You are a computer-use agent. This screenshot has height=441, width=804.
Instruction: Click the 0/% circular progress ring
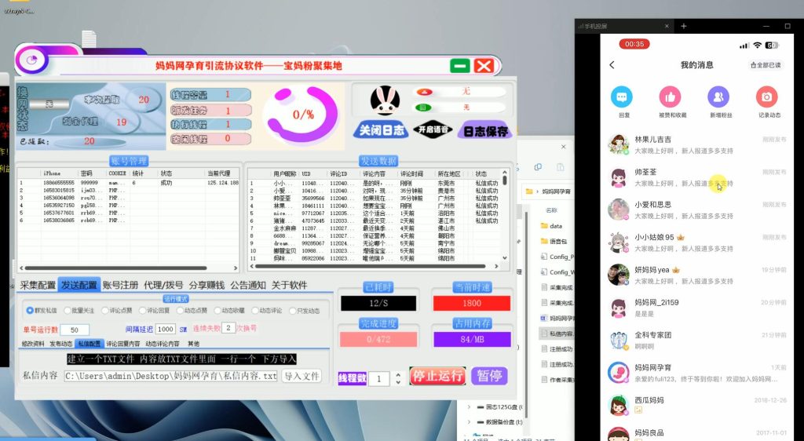[302, 115]
